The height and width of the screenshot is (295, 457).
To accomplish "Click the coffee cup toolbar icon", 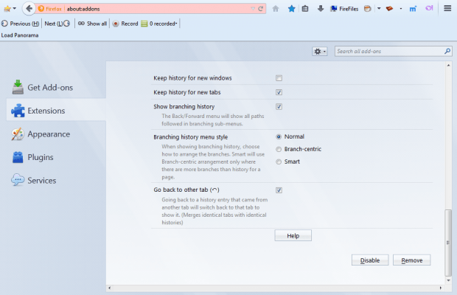I will pos(368,9).
